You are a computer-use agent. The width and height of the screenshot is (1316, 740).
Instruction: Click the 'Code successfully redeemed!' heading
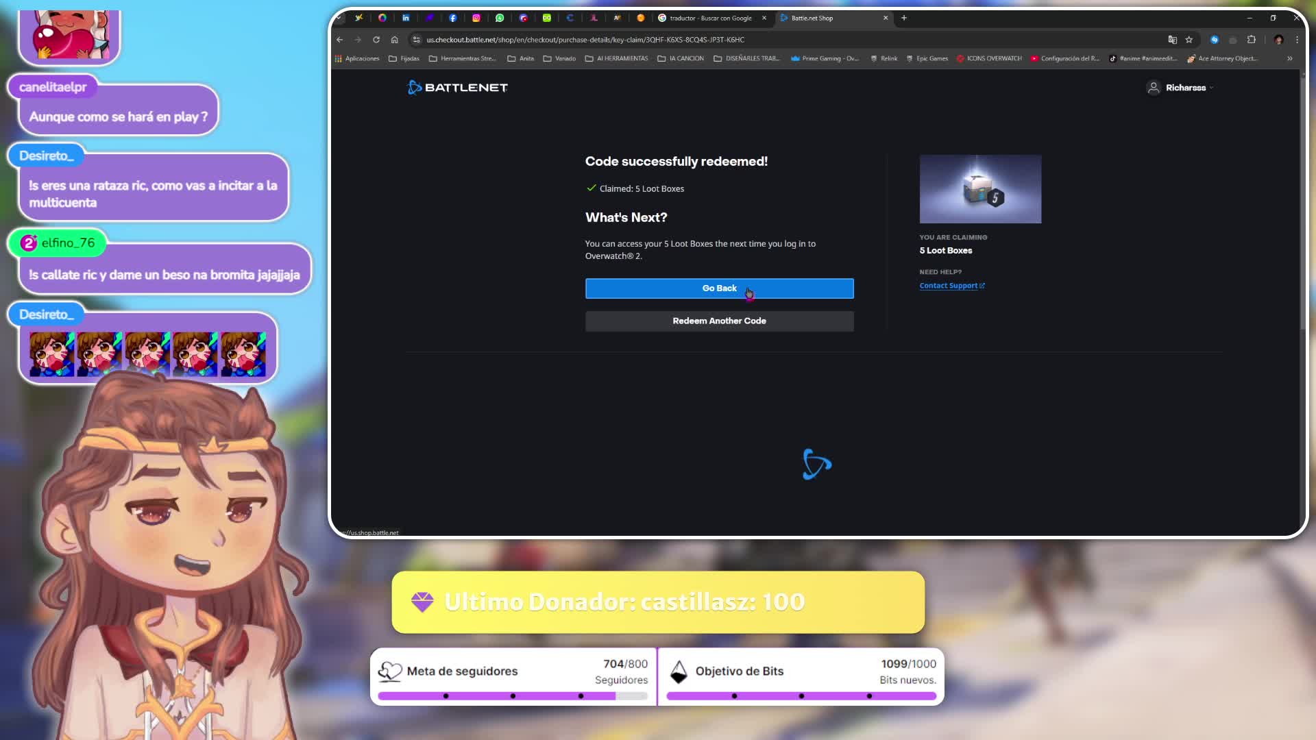click(676, 161)
